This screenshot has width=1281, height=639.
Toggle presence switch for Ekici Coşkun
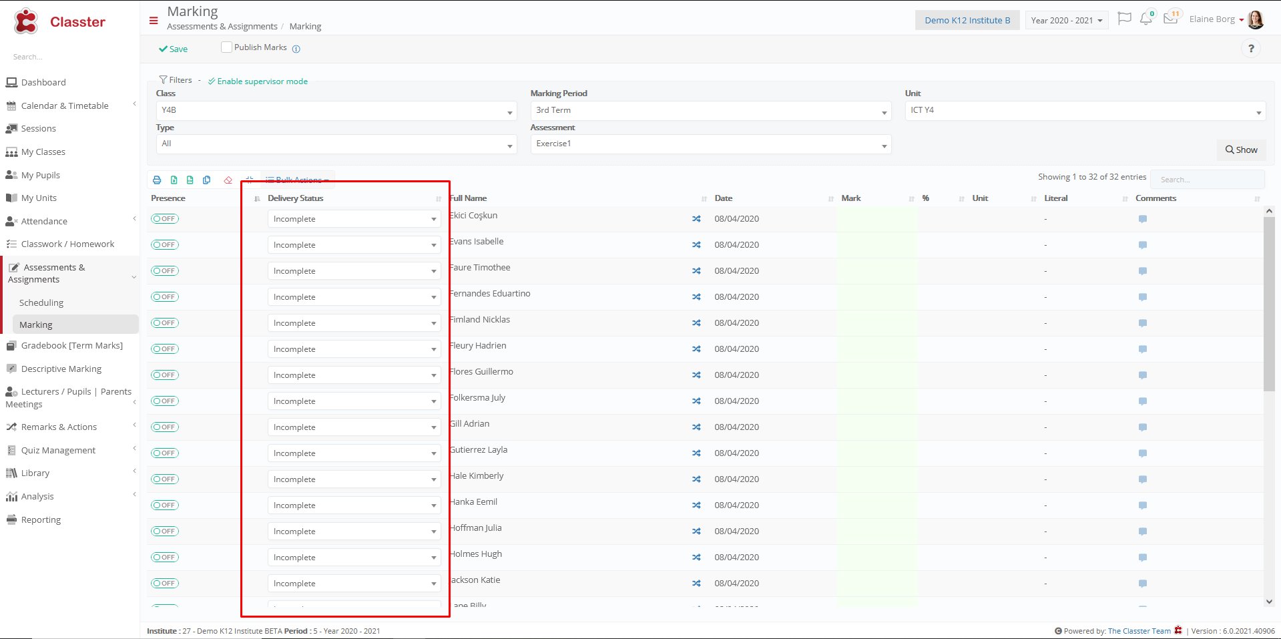tap(165, 219)
